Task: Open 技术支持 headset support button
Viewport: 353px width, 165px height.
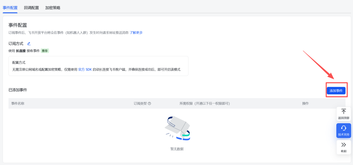Action: [344, 131]
